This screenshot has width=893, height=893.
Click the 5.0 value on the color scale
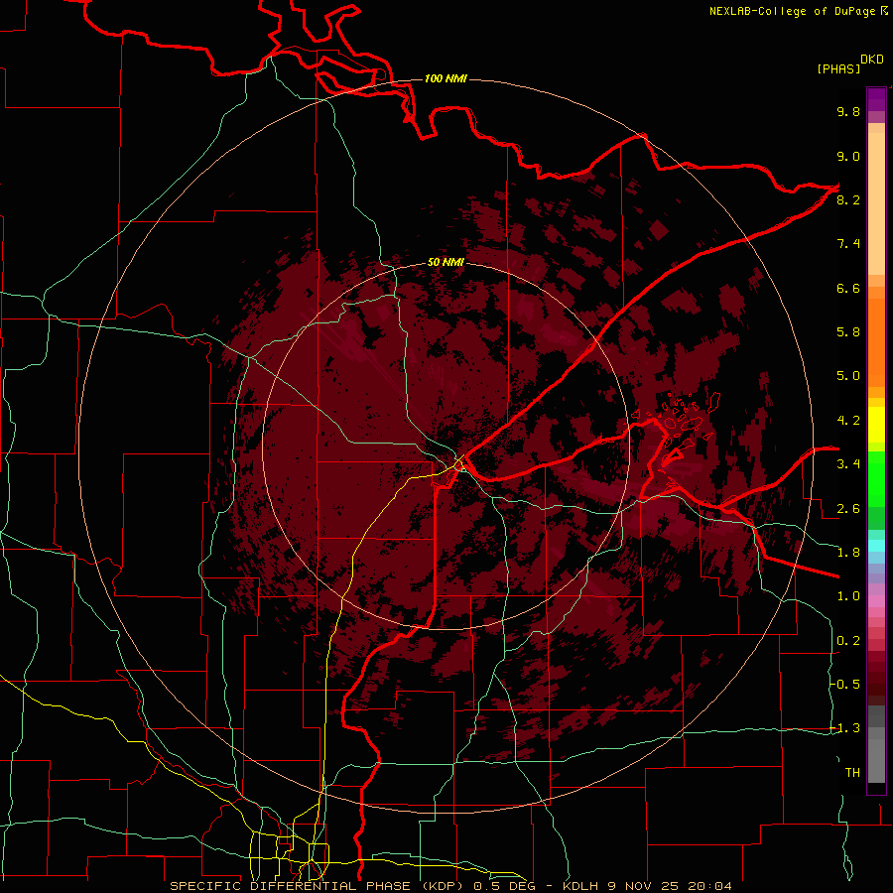(x=848, y=376)
